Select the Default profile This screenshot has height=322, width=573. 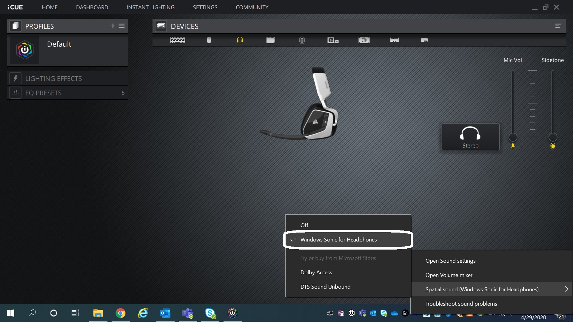point(68,50)
